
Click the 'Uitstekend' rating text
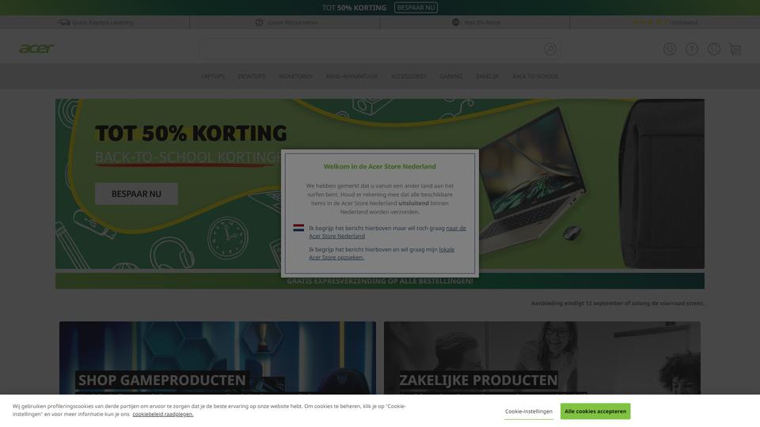(x=683, y=22)
